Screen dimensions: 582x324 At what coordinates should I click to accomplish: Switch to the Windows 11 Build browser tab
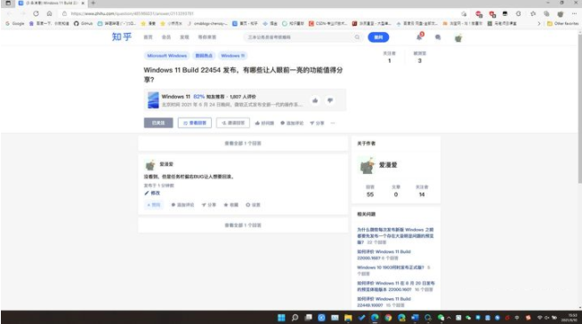(52, 3)
